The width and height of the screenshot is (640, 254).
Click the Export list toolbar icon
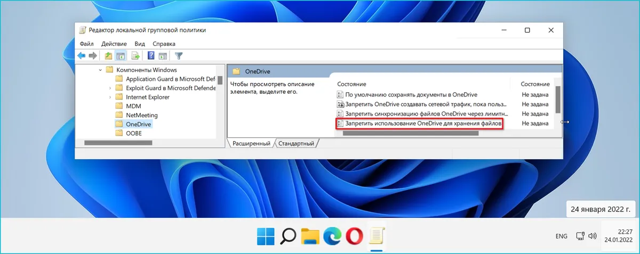135,55
